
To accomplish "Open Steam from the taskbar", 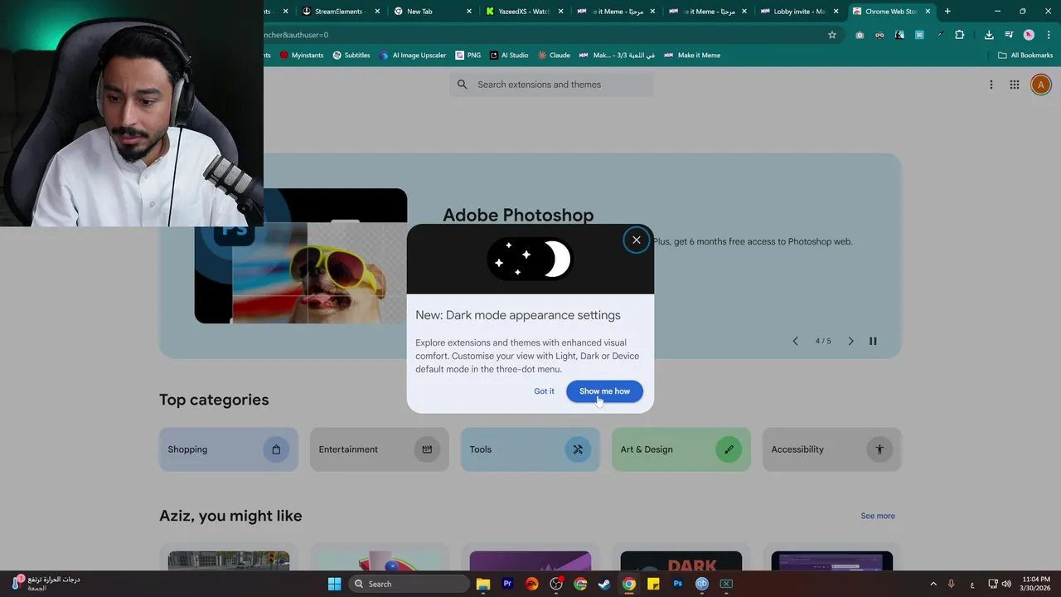I will pos(604,584).
